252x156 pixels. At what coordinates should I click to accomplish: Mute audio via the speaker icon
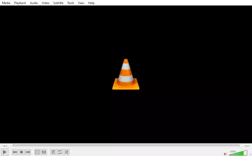(x=225, y=154)
